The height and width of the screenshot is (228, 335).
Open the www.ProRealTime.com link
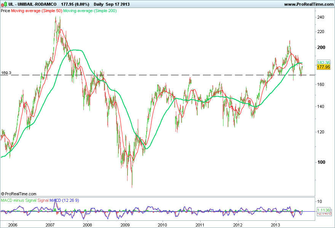pos(309,4)
